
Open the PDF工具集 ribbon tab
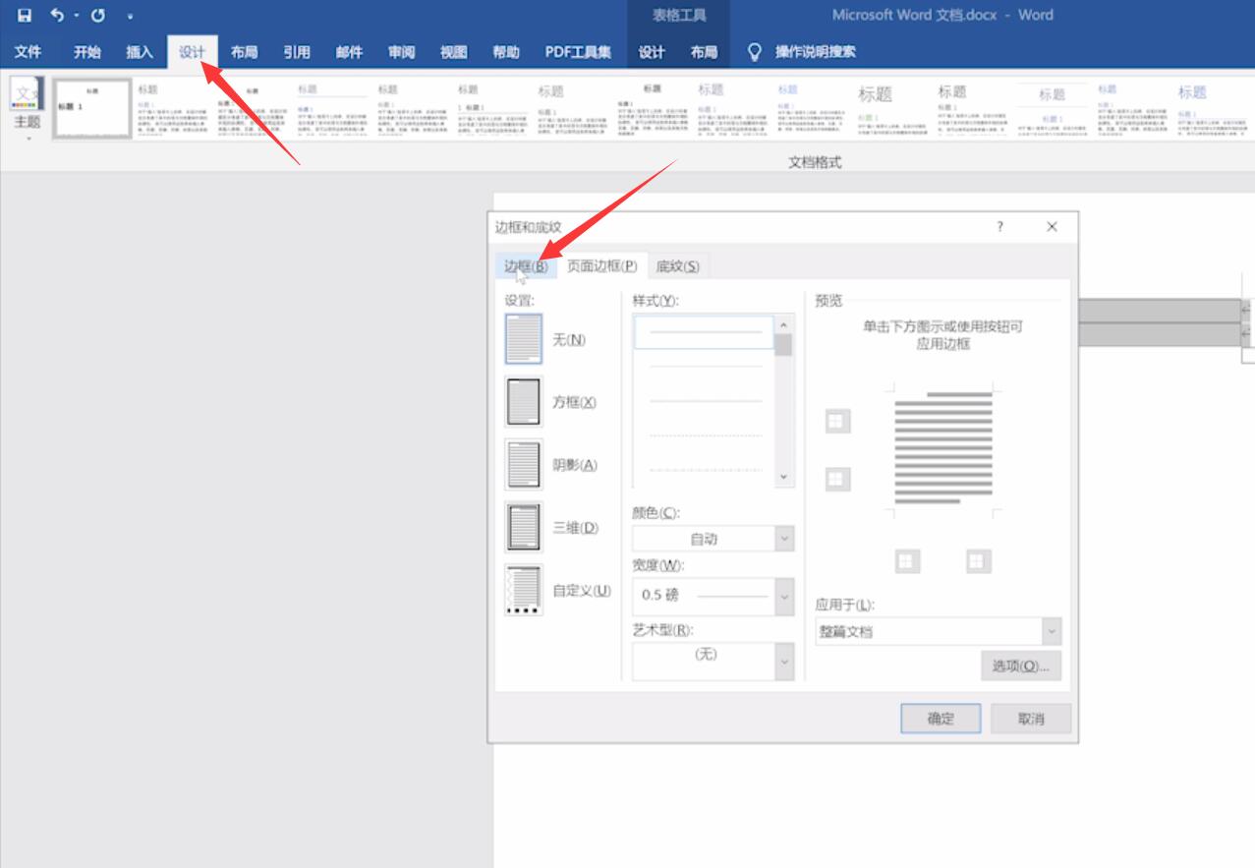(578, 51)
